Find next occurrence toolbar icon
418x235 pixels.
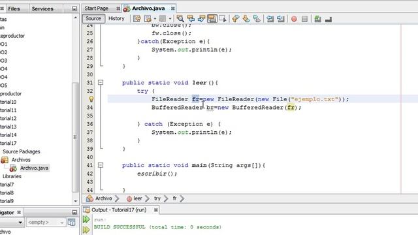pyautogui.click(x=202, y=19)
